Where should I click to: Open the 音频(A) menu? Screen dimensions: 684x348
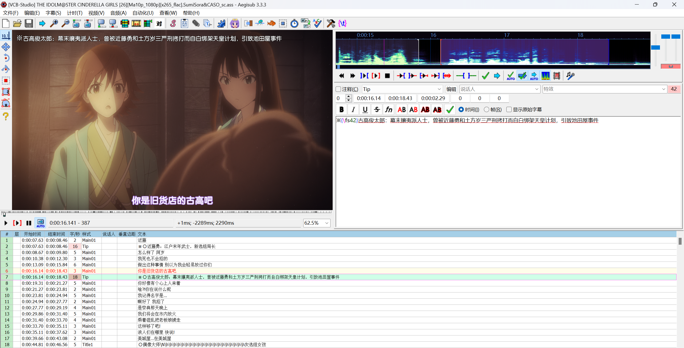click(x=118, y=13)
